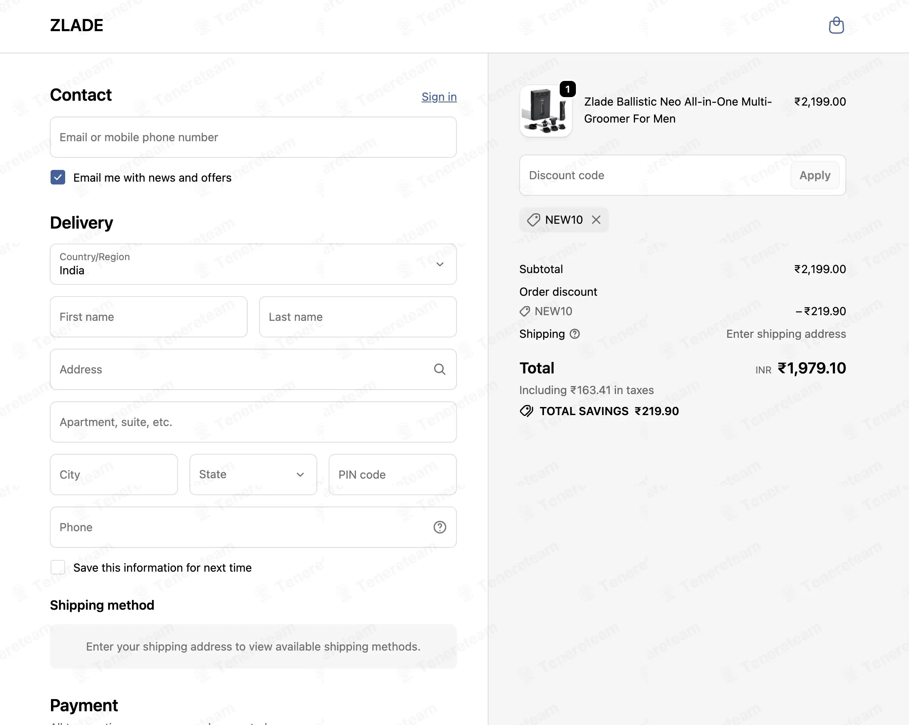Click the TOTAL SAVINGS tag icon
Image resolution: width=909 pixels, height=725 pixels.
pyautogui.click(x=526, y=411)
